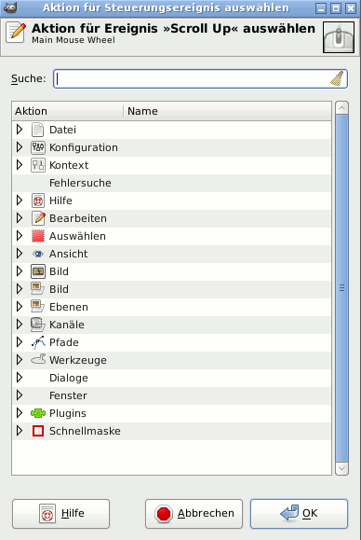The image size is (361, 540).
Task: Click the red Auswählen selection icon
Action: [x=38, y=236]
